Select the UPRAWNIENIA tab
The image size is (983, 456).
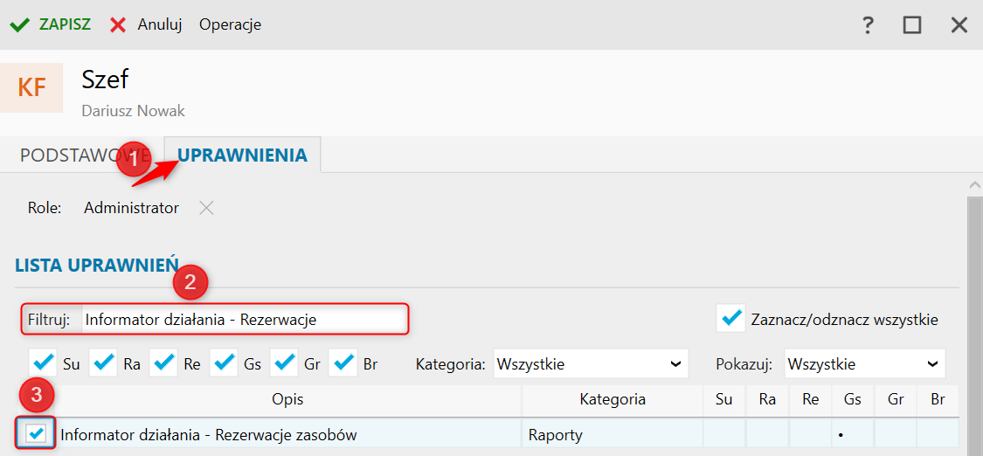click(x=243, y=155)
